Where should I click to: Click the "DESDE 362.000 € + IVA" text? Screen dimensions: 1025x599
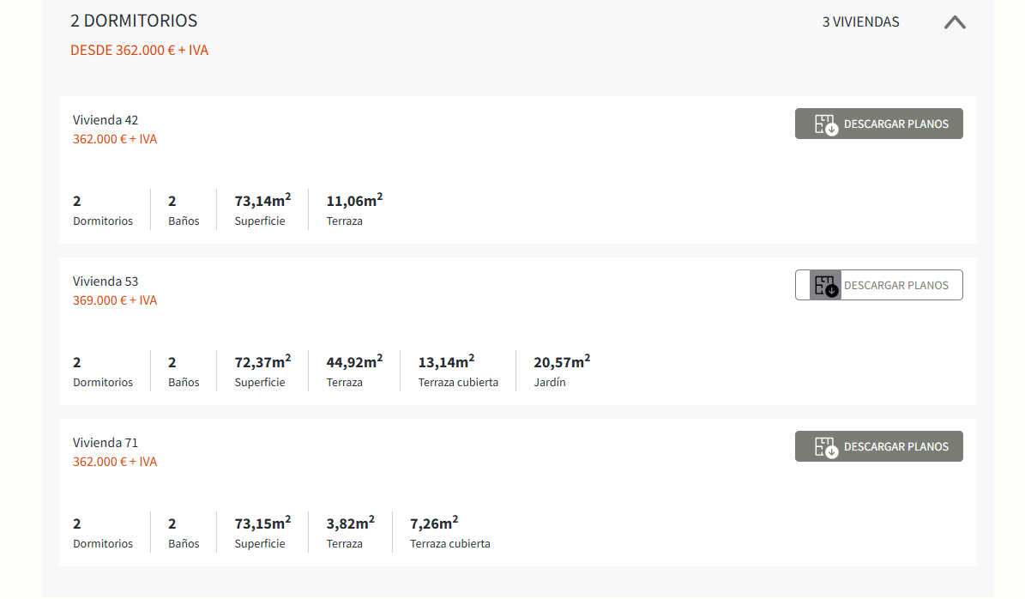(x=139, y=51)
